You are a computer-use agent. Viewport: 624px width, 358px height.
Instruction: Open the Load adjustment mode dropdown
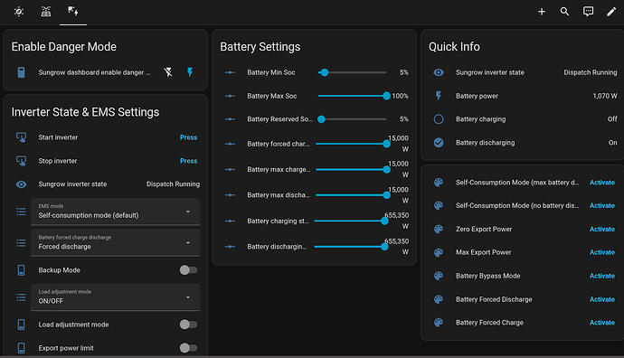pyautogui.click(x=116, y=297)
